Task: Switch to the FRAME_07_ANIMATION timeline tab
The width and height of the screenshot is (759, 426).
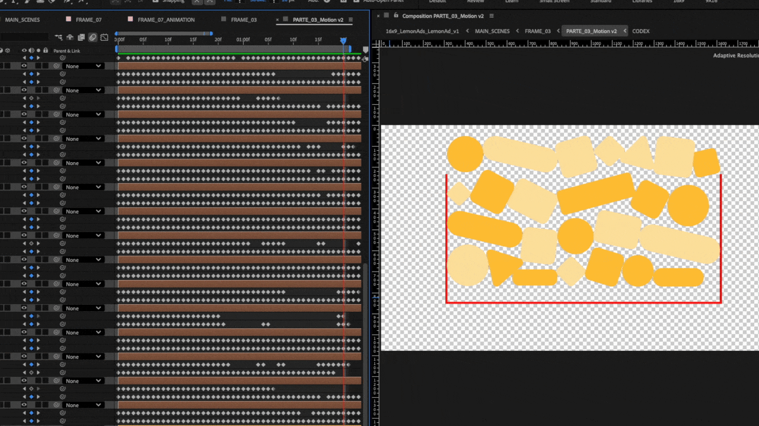Action: (x=166, y=20)
